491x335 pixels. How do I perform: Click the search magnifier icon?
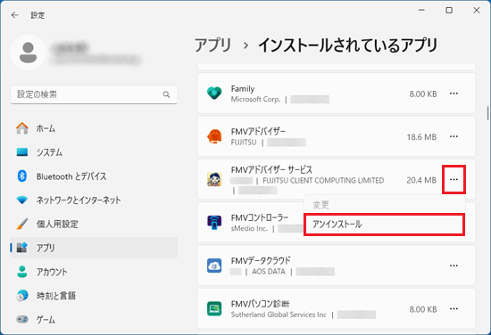pos(166,94)
